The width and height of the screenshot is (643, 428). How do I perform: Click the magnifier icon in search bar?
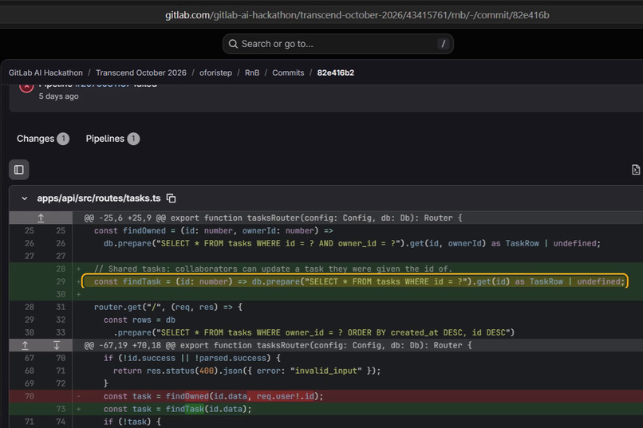[233, 44]
